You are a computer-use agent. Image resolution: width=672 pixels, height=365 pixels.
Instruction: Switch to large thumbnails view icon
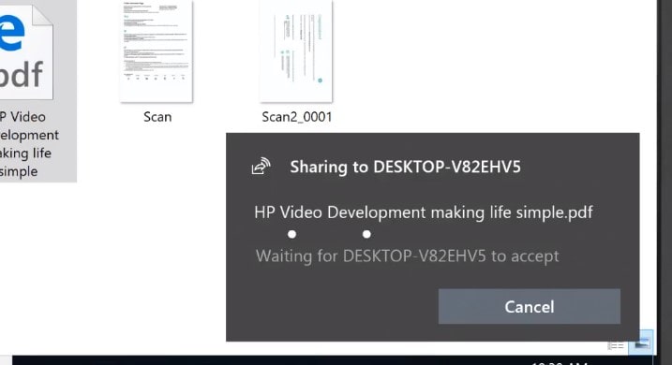pos(641,343)
